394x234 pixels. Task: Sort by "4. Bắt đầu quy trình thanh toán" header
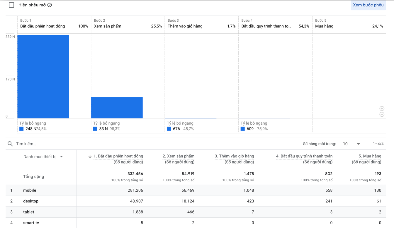[x=304, y=159]
